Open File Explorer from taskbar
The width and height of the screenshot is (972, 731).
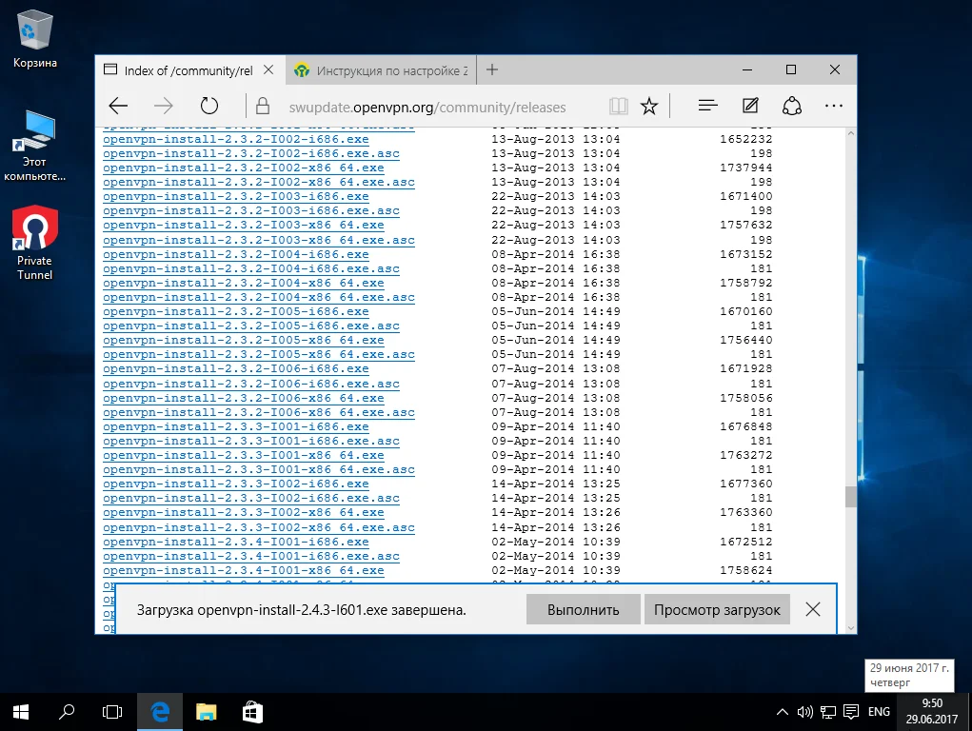coord(206,712)
